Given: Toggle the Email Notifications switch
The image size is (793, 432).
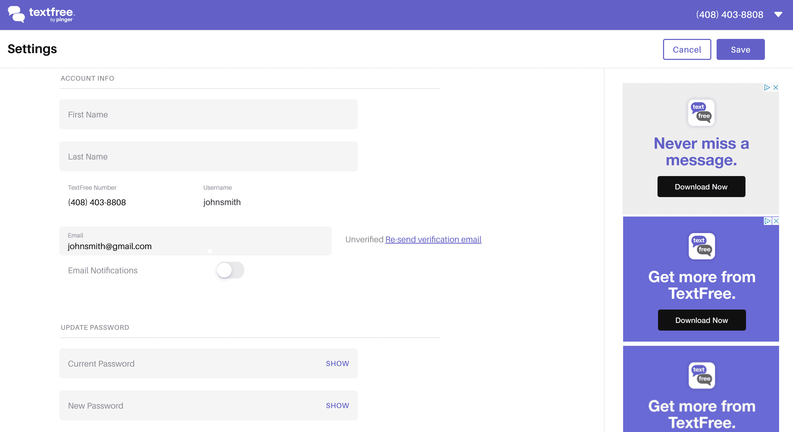Looking at the screenshot, I should click(230, 270).
